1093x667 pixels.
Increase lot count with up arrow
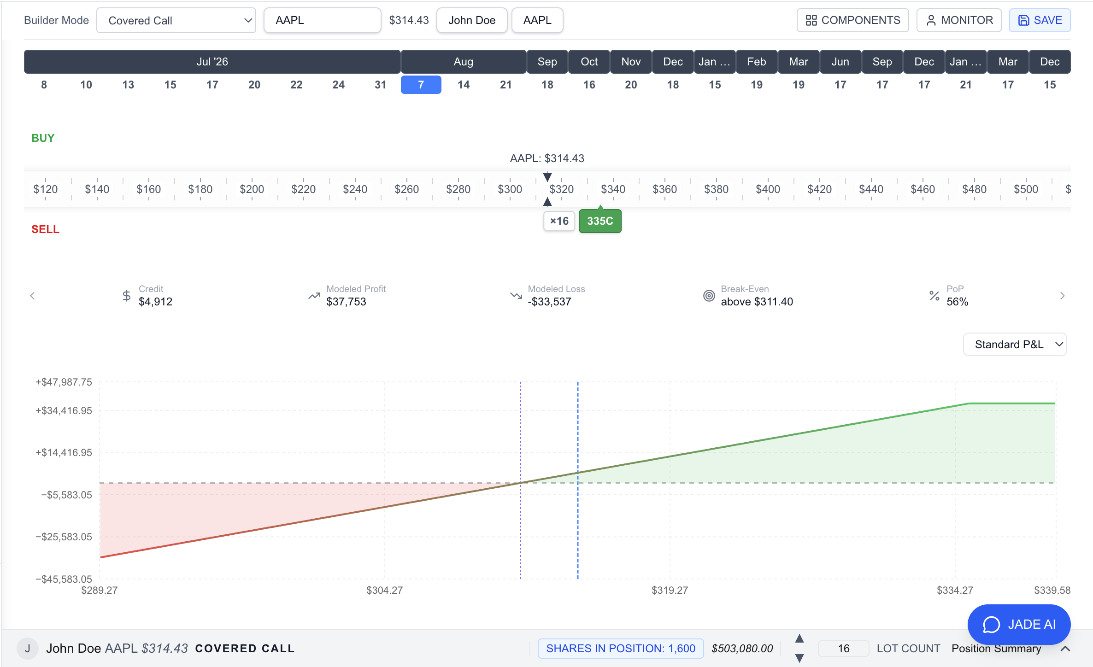799,638
